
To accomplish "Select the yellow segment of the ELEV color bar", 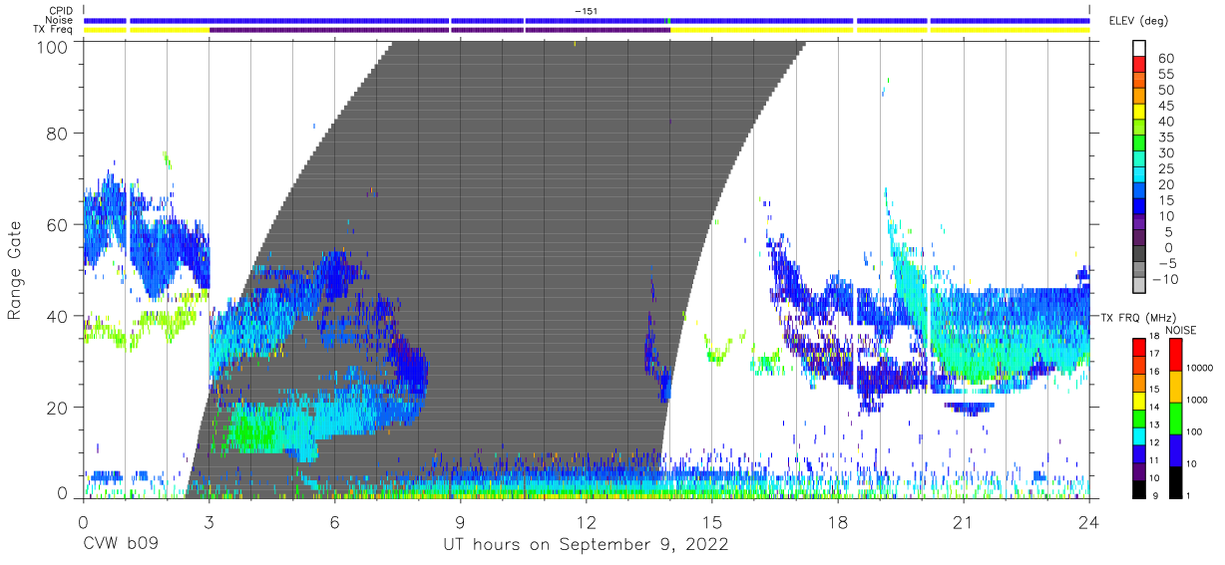I will pos(1139,113).
